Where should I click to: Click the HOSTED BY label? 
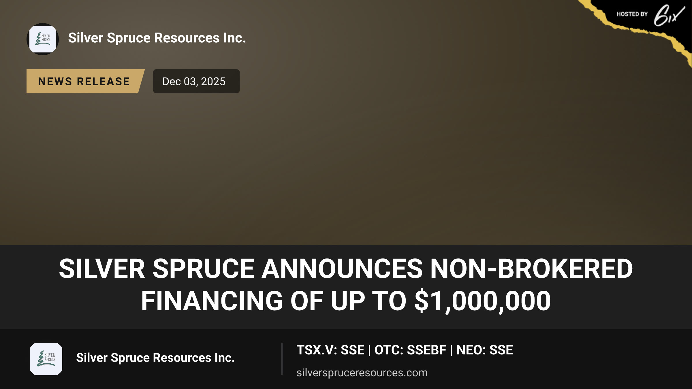(632, 14)
